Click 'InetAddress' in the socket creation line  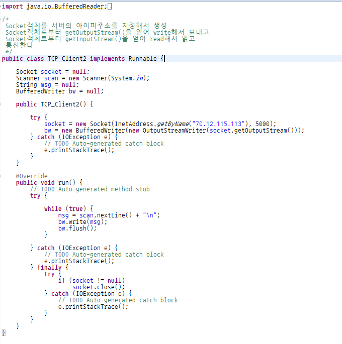pyautogui.click(x=134, y=124)
